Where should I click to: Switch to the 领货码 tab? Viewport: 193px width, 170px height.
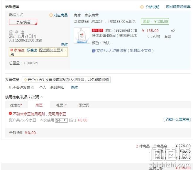[x=84, y=105]
